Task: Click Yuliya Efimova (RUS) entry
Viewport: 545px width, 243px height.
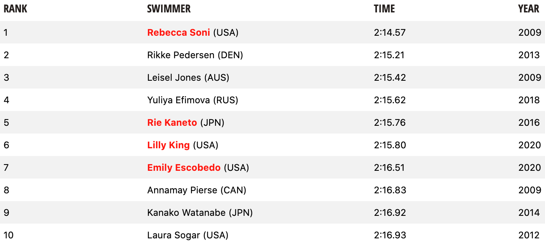Action: (193, 100)
